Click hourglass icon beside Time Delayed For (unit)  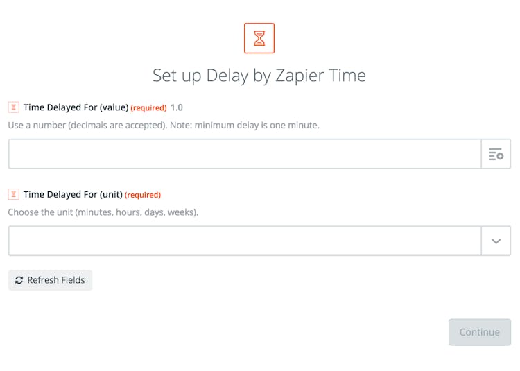click(13, 195)
